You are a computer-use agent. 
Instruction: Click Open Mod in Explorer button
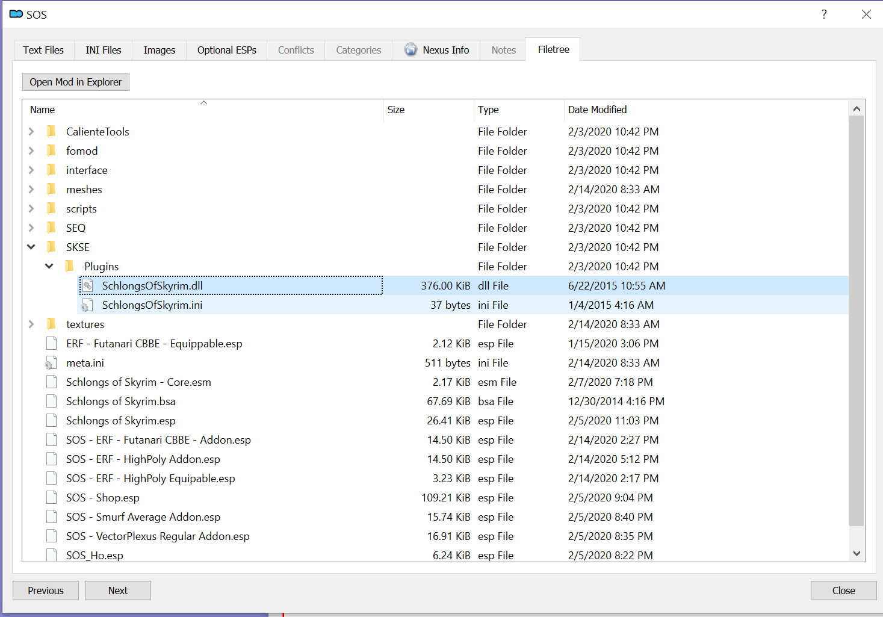[76, 82]
